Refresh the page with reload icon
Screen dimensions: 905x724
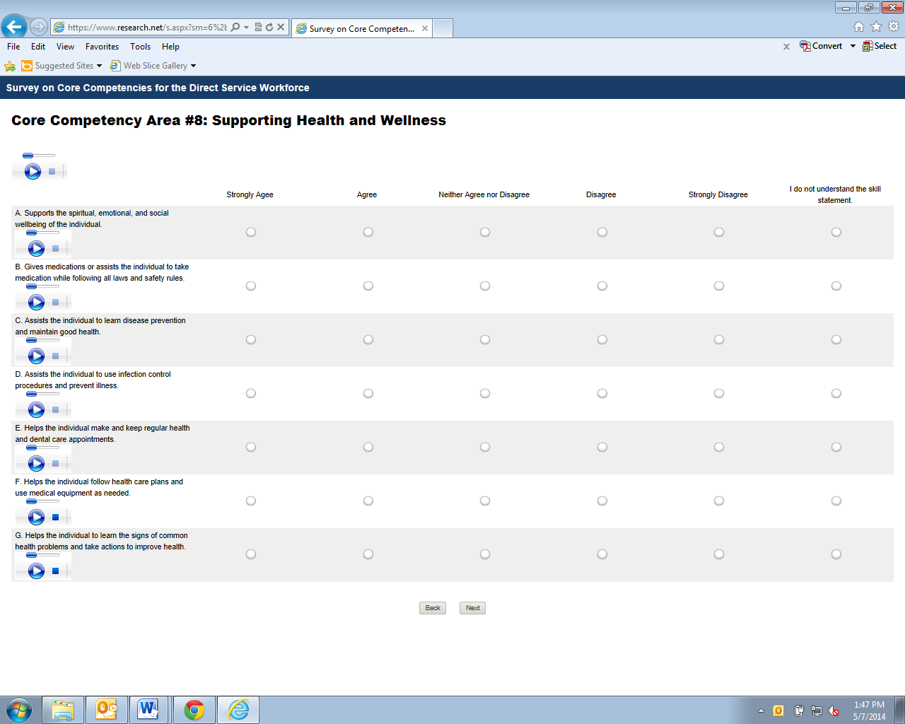[x=269, y=28]
